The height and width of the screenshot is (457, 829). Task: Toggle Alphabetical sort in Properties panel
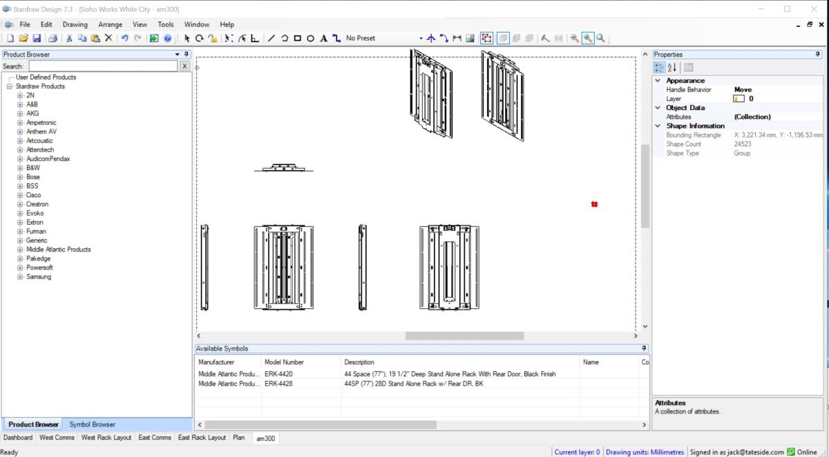coord(672,67)
